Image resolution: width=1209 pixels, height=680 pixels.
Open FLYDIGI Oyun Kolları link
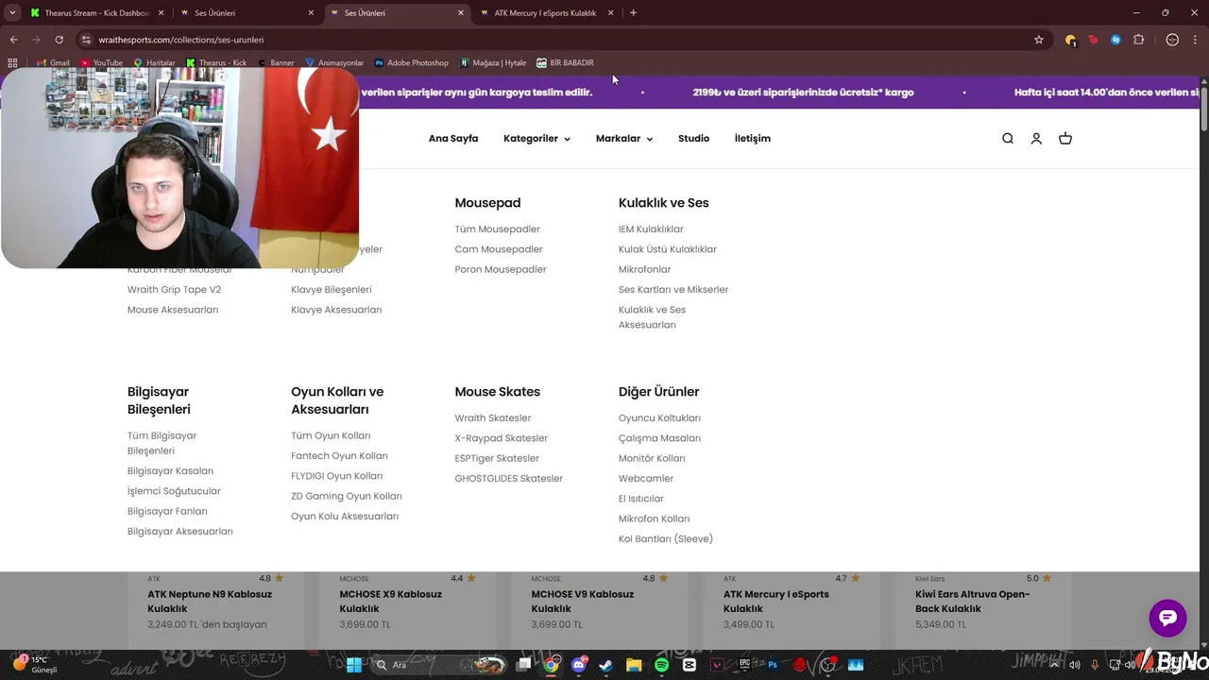tap(336, 476)
